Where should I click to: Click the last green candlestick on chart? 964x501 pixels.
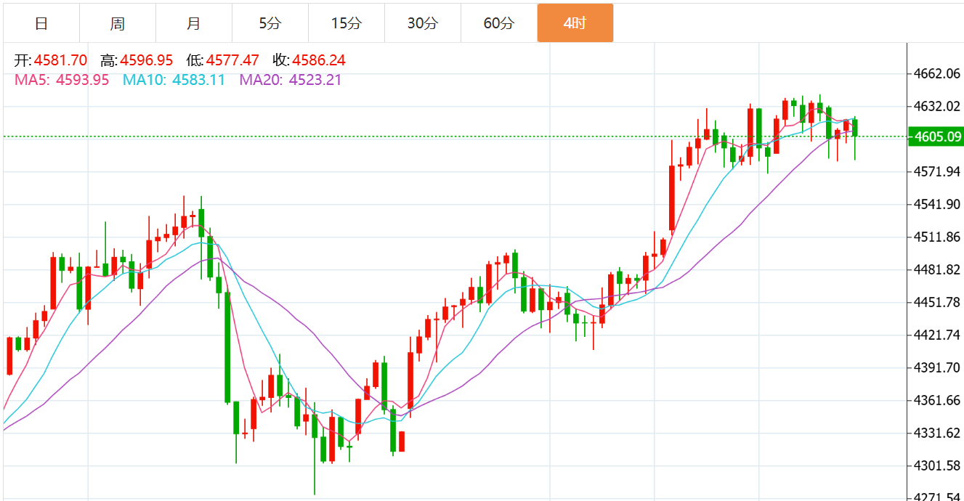[855, 127]
